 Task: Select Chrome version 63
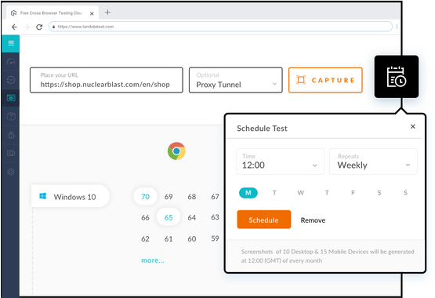tap(215, 217)
